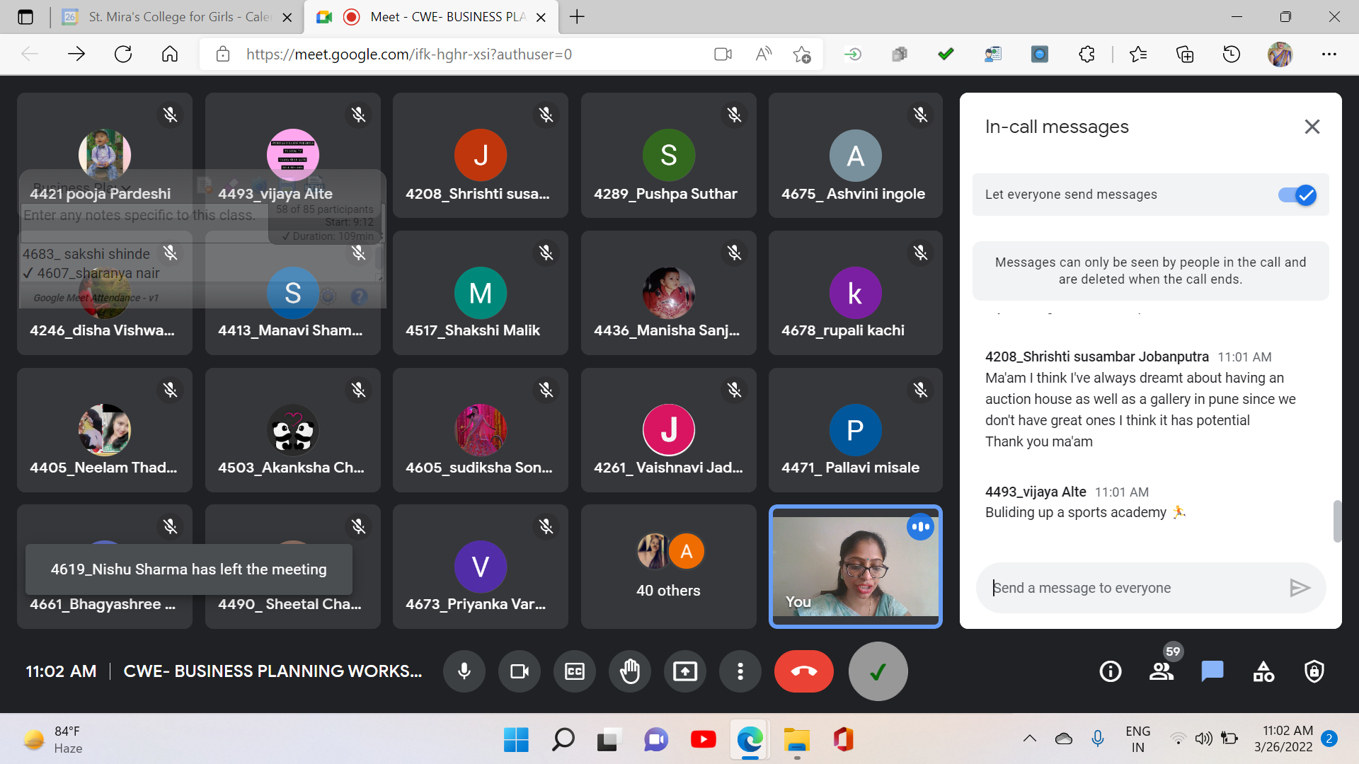Toggle Let everyone send messages switch

pos(1297,195)
